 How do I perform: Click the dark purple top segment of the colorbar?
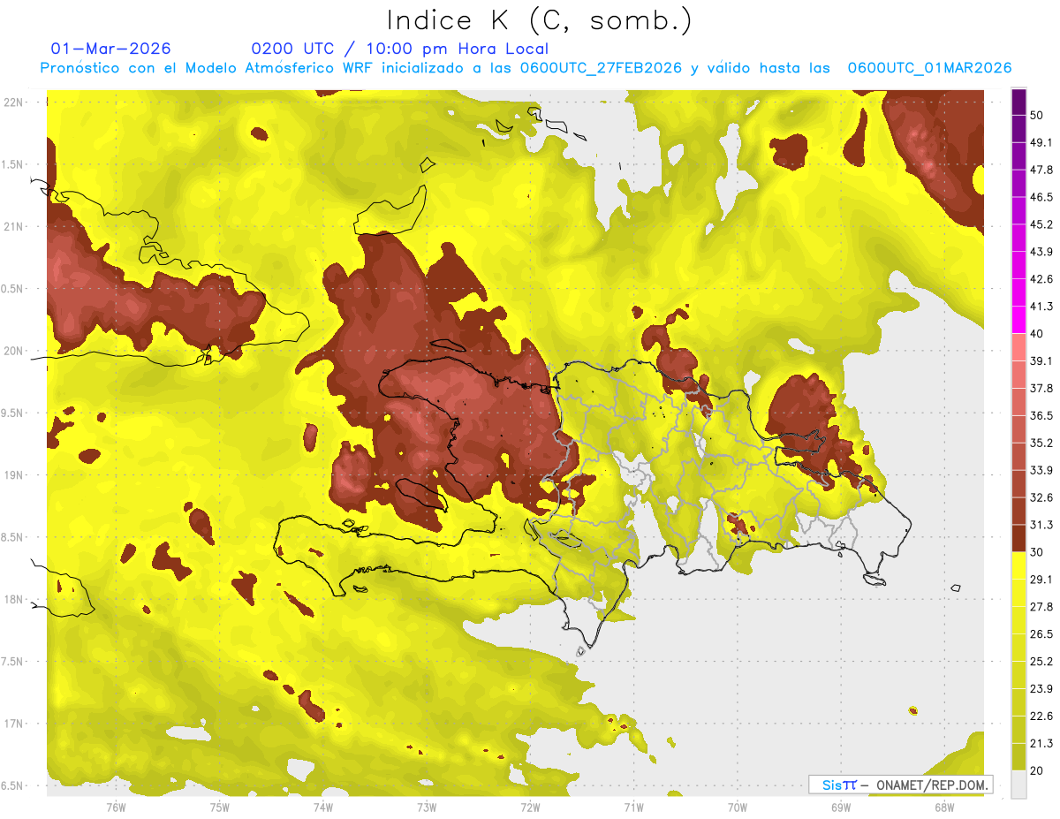[x=1018, y=102]
